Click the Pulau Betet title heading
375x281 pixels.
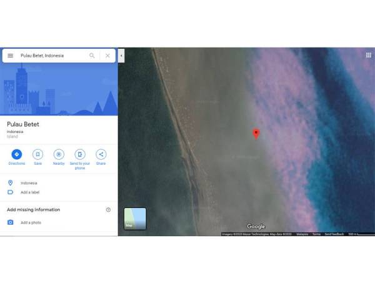point(23,124)
